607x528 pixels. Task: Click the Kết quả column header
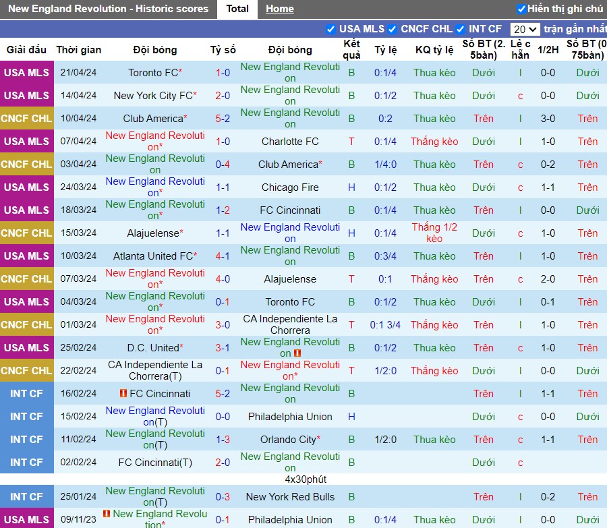(351, 49)
